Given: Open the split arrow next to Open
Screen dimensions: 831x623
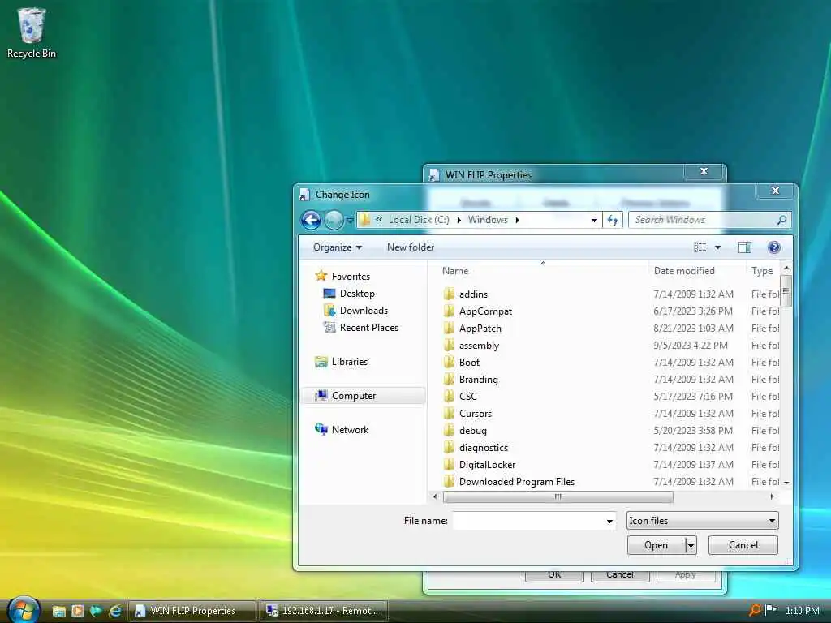Looking at the screenshot, I should [691, 545].
